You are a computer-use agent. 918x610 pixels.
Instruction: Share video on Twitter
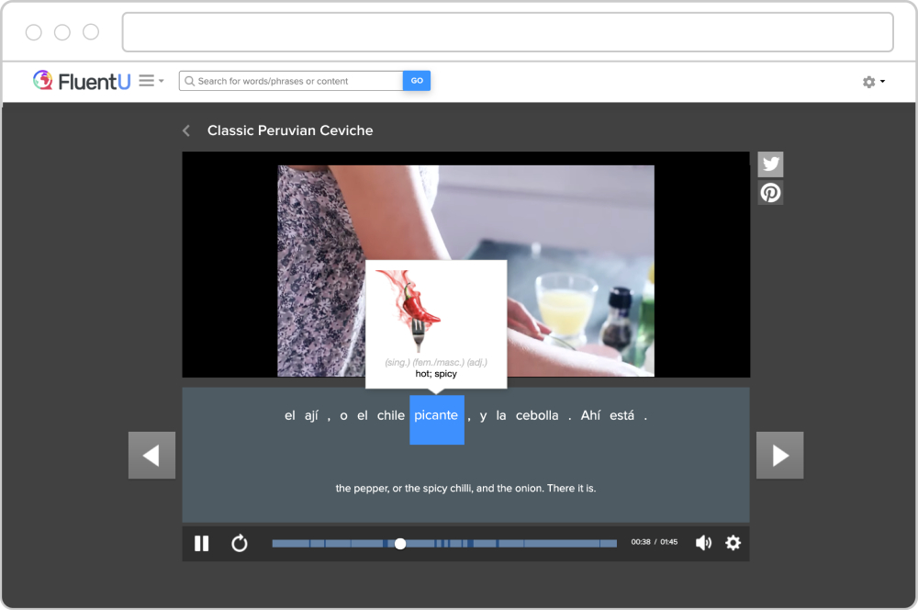tap(770, 164)
